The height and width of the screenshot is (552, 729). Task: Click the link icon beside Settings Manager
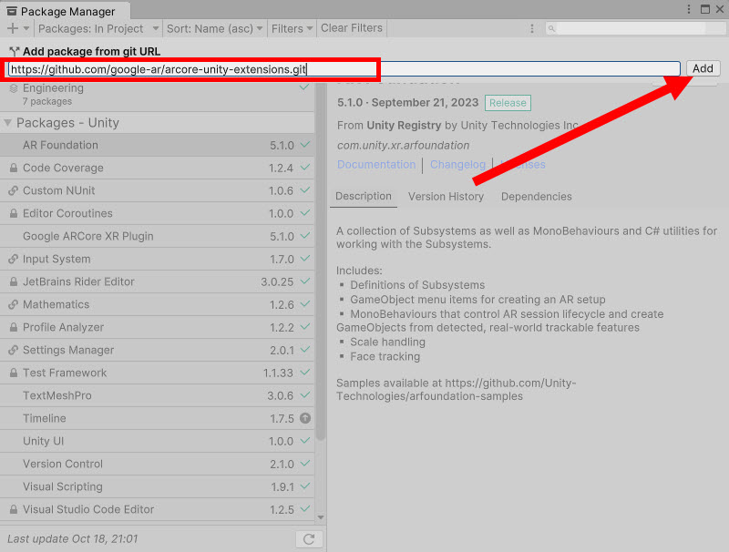point(14,350)
